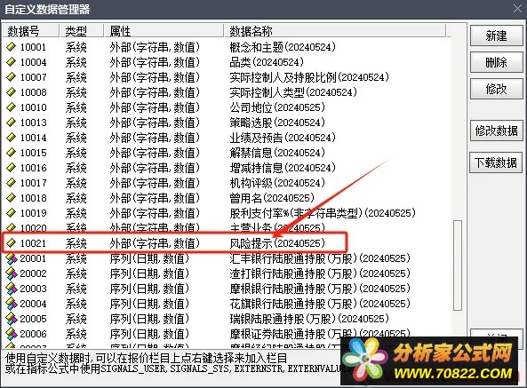Click the icon beside 10018 曾用名 row
Viewport: 527px width, 388px height.
coord(11,198)
